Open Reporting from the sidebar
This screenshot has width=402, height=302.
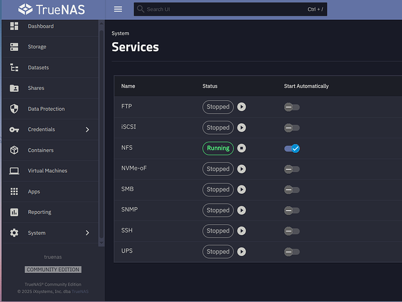pyautogui.click(x=39, y=212)
